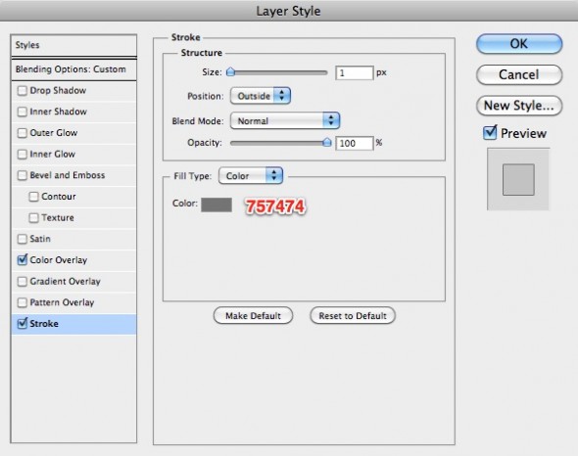Focus the Size px input field
This screenshot has width=578, height=456.
[x=355, y=73]
